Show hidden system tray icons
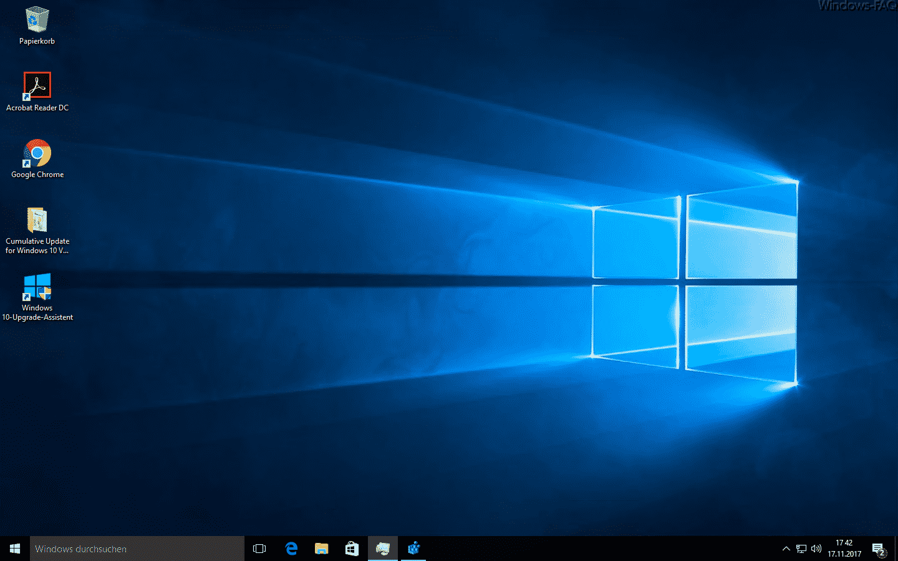 click(786, 549)
